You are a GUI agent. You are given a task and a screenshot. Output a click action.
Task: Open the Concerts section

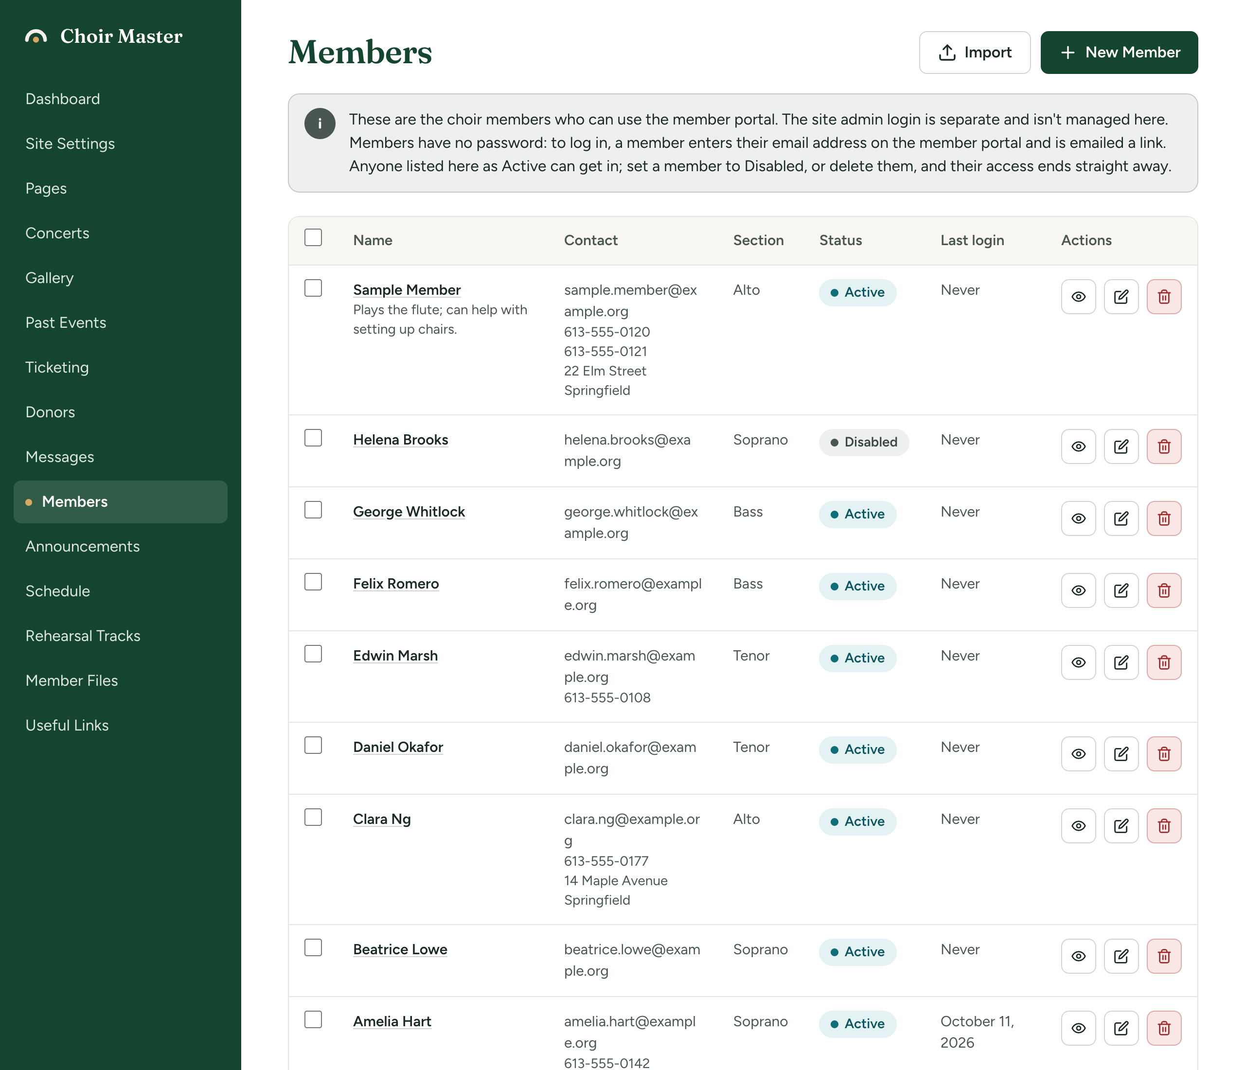[x=120, y=233]
